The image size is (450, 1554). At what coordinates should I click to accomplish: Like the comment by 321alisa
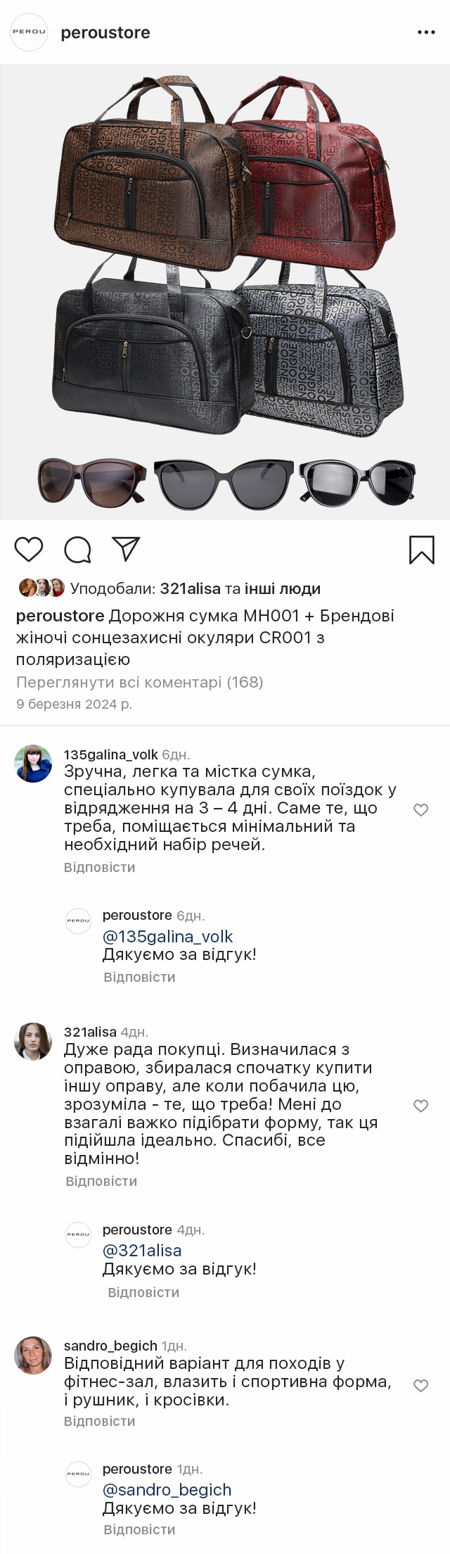tap(420, 1106)
